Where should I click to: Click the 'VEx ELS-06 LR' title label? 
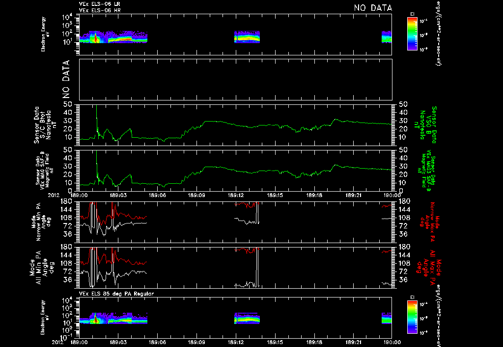(x=99, y=4)
